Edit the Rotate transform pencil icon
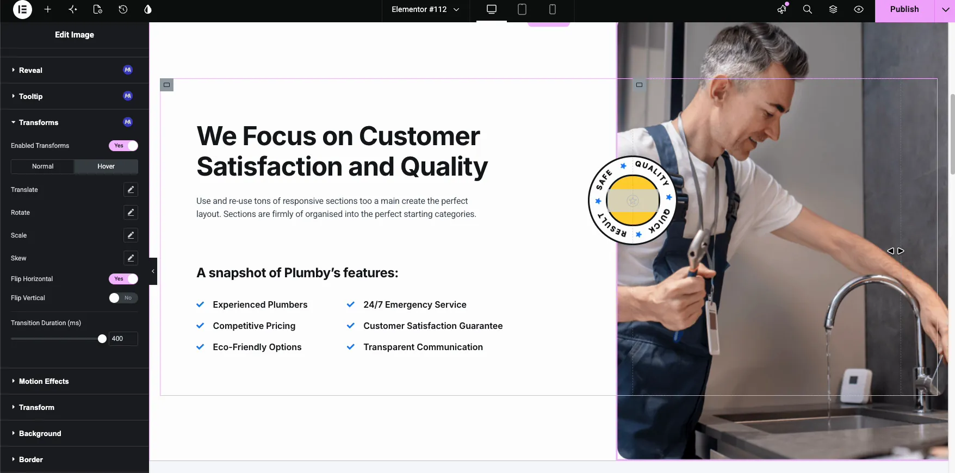 click(131, 213)
